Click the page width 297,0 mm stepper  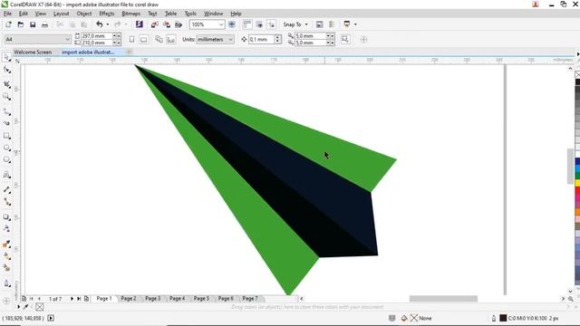point(117,36)
